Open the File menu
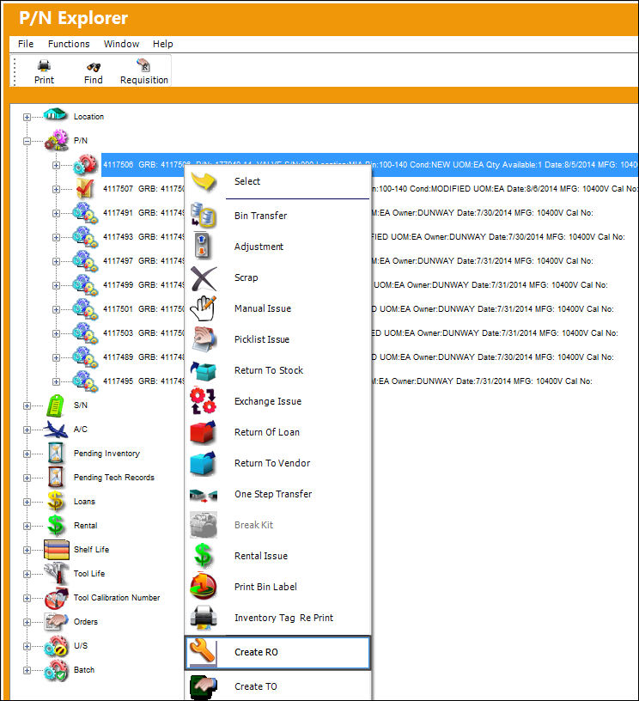 (26, 44)
